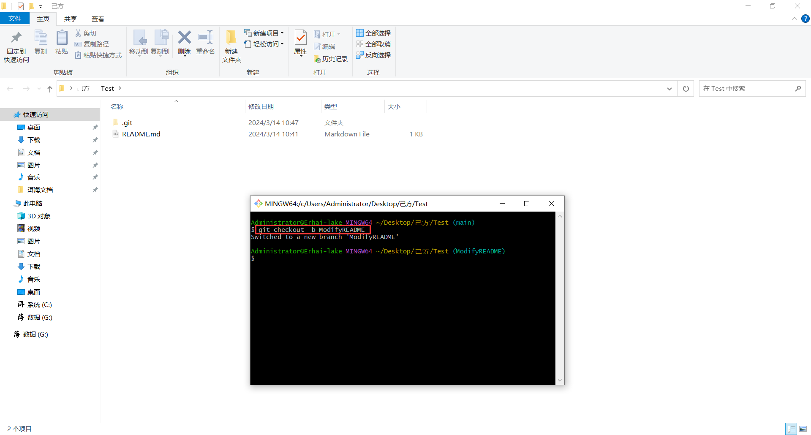The image size is (811, 435).
Task: Click Invert Selection (反向选择) option
Action: (x=373, y=55)
